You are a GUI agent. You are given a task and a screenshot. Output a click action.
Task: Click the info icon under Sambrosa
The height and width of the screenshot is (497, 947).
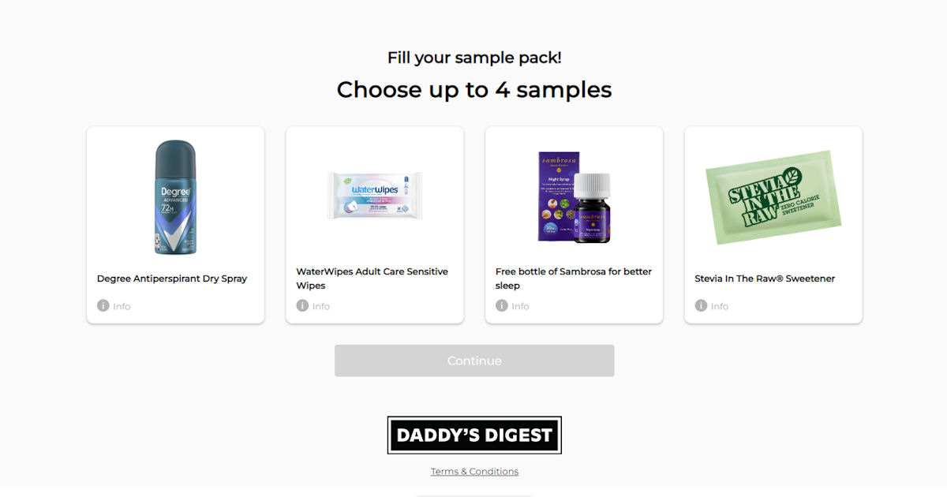(x=502, y=305)
